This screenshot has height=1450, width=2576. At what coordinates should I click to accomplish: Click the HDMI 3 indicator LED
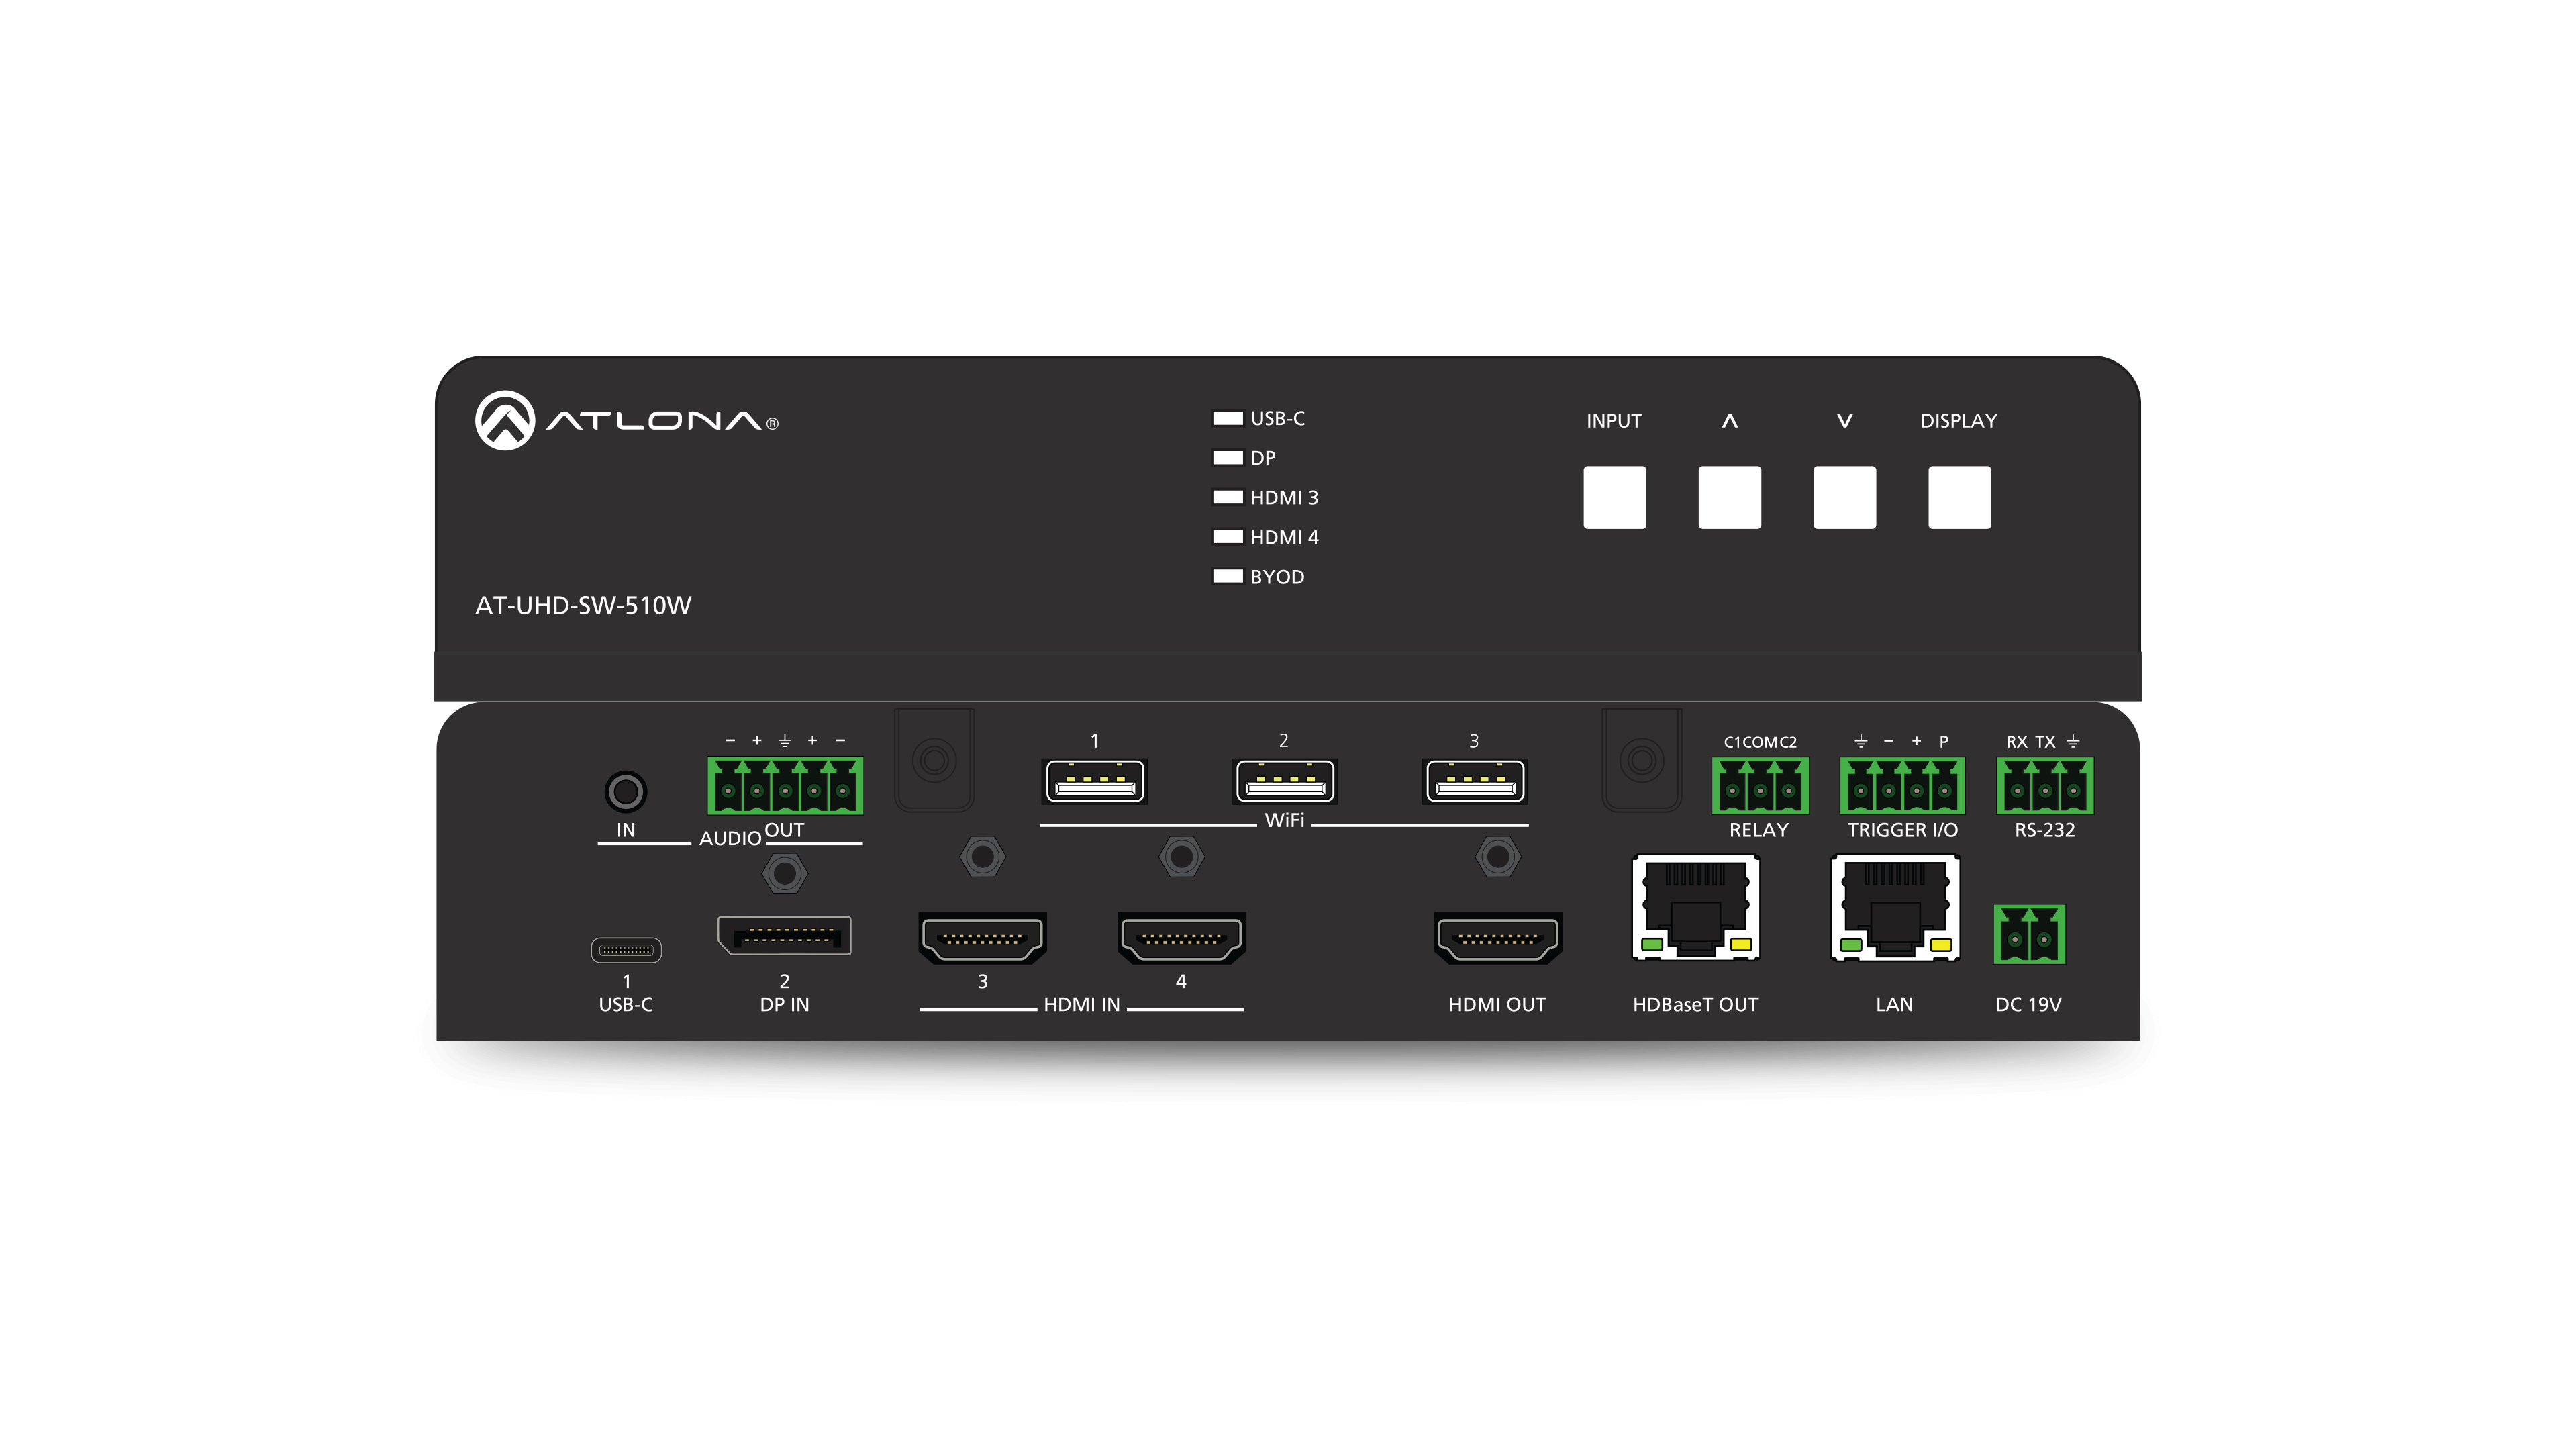(x=1227, y=497)
